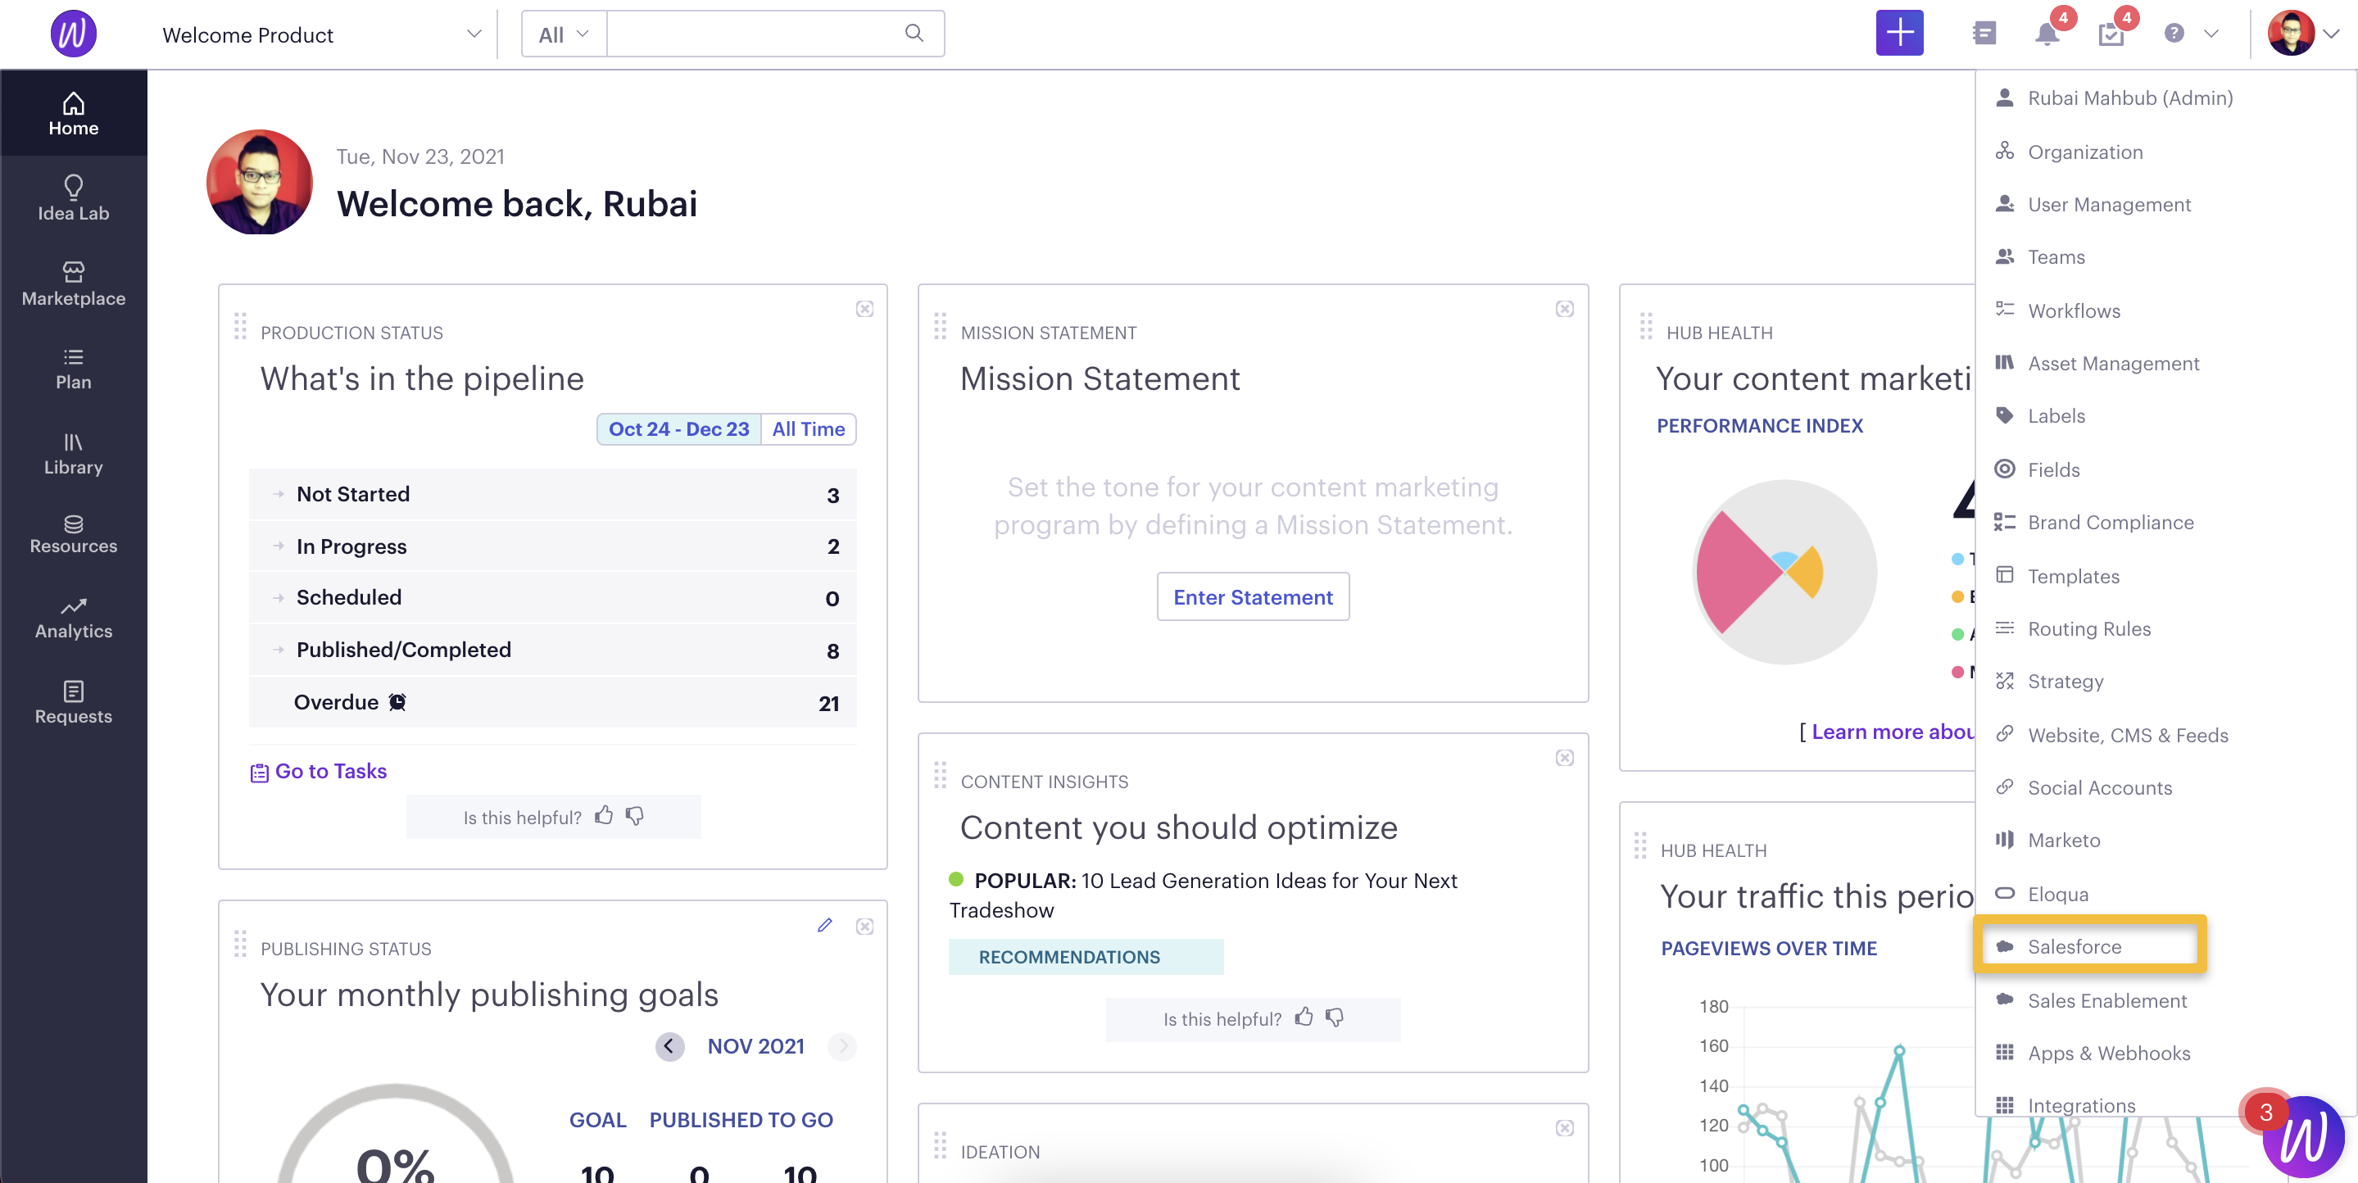Select Teams in the user menu
This screenshot has width=2358, height=1183.
(2056, 257)
